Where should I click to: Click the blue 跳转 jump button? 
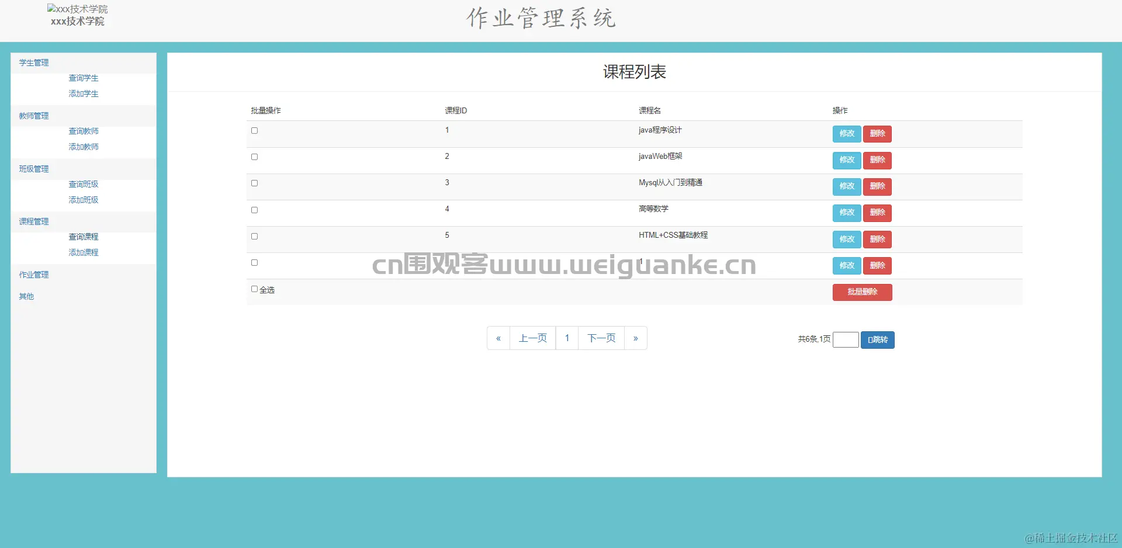878,340
